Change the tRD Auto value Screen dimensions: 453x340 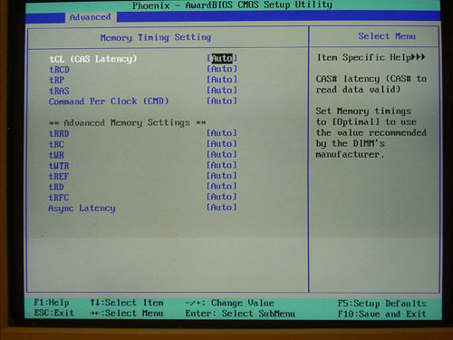point(222,186)
